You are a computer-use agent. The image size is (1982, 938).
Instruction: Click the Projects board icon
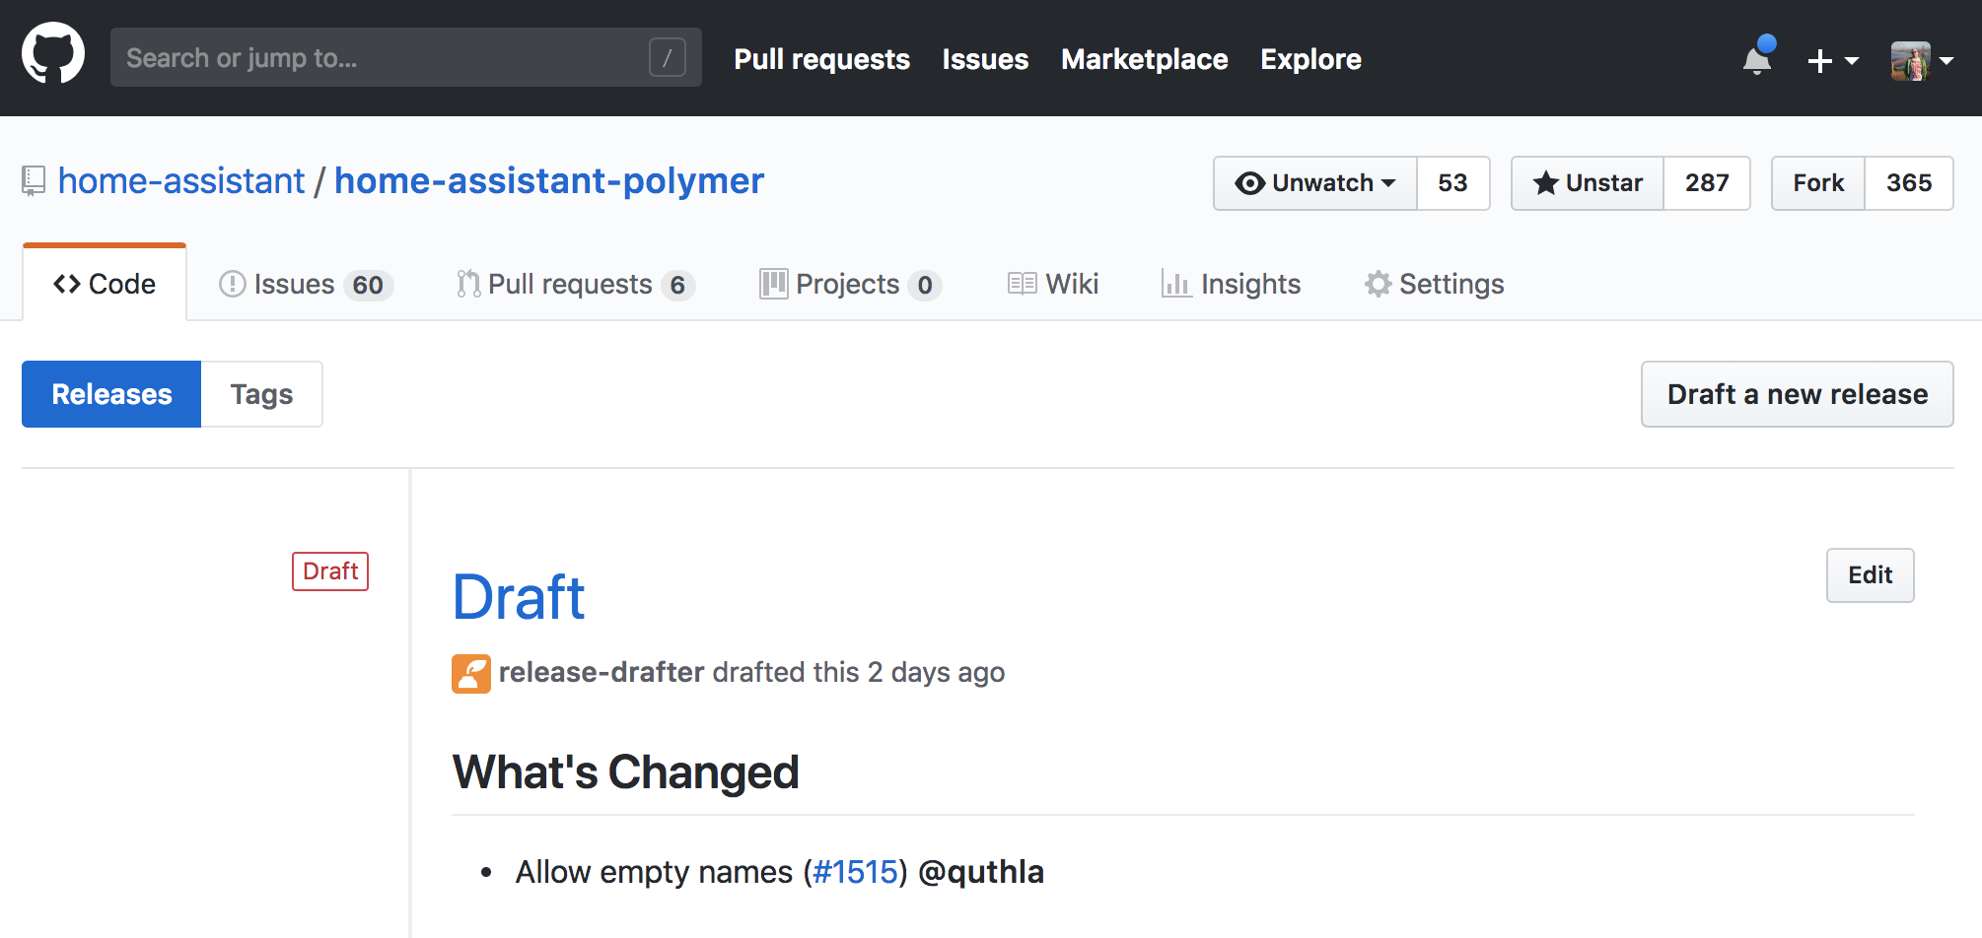pos(773,284)
